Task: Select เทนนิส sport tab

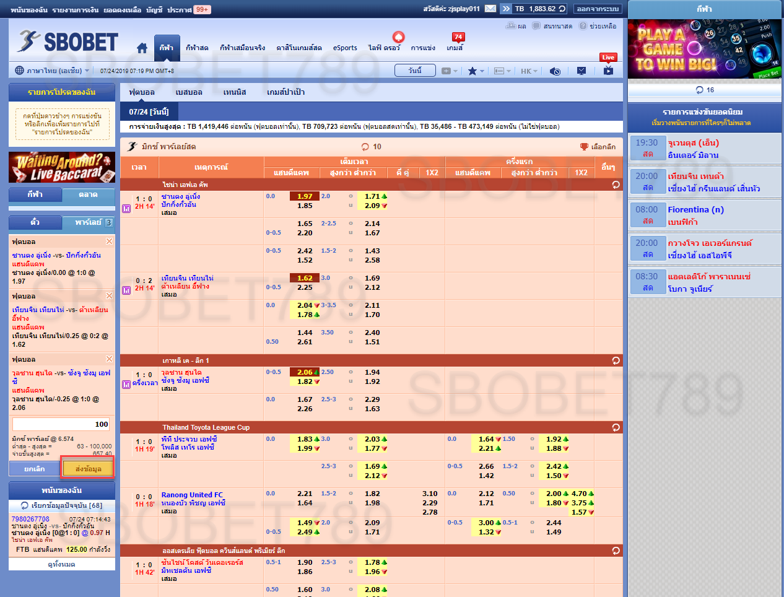Action: click(x=235, y=92)
